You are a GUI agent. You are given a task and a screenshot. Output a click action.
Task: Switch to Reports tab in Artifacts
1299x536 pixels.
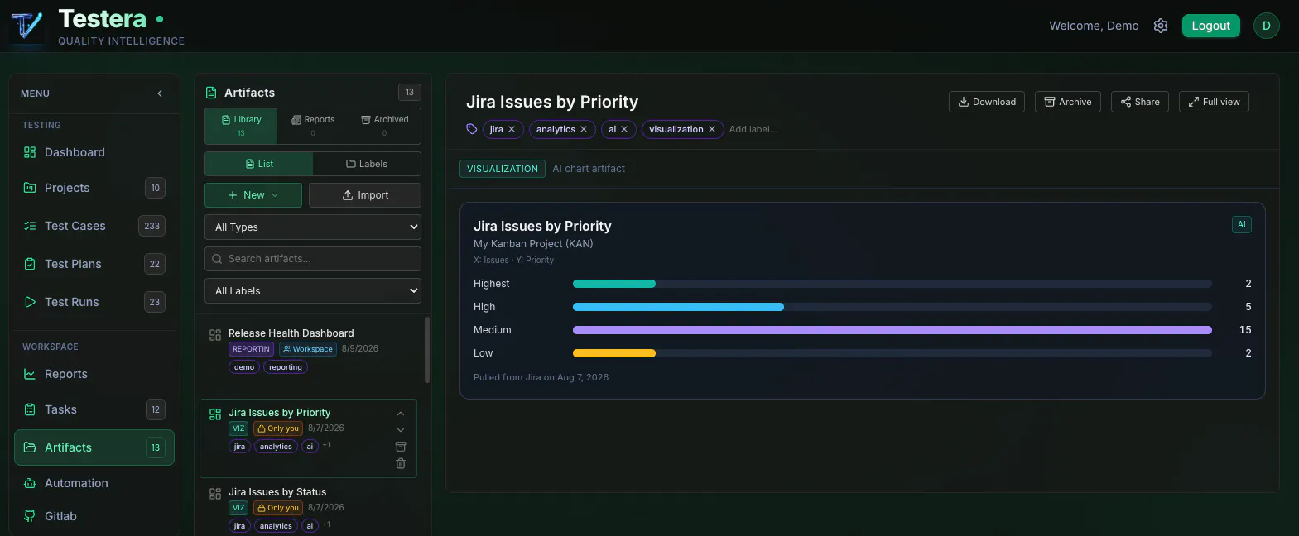313,126
